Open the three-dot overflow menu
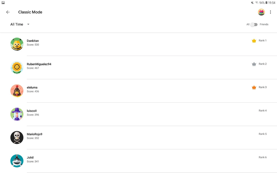Screen dimensions: 277x173 pos(270,12)
